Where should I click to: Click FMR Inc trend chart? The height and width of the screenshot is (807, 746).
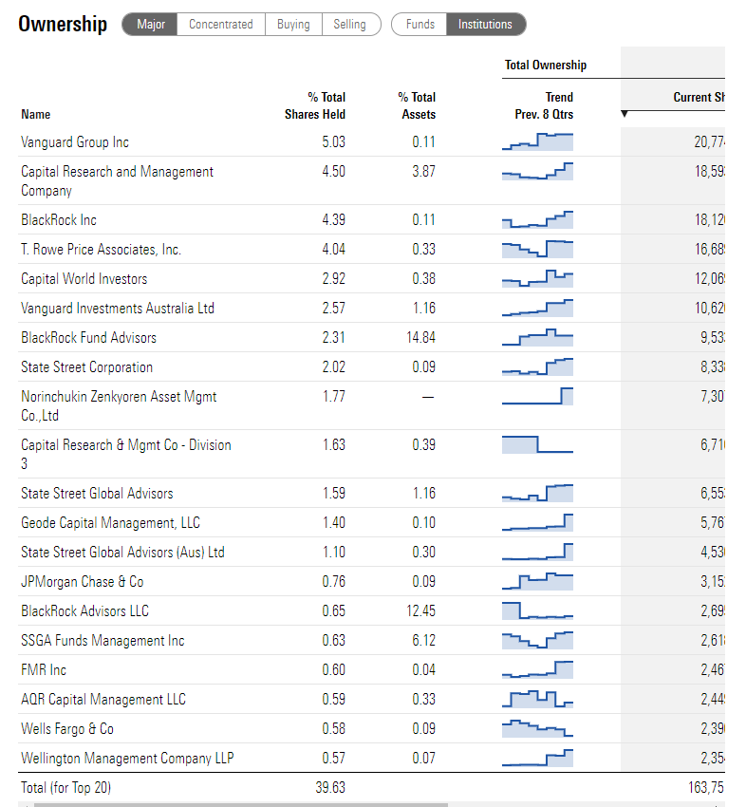(x=537, y=669)
